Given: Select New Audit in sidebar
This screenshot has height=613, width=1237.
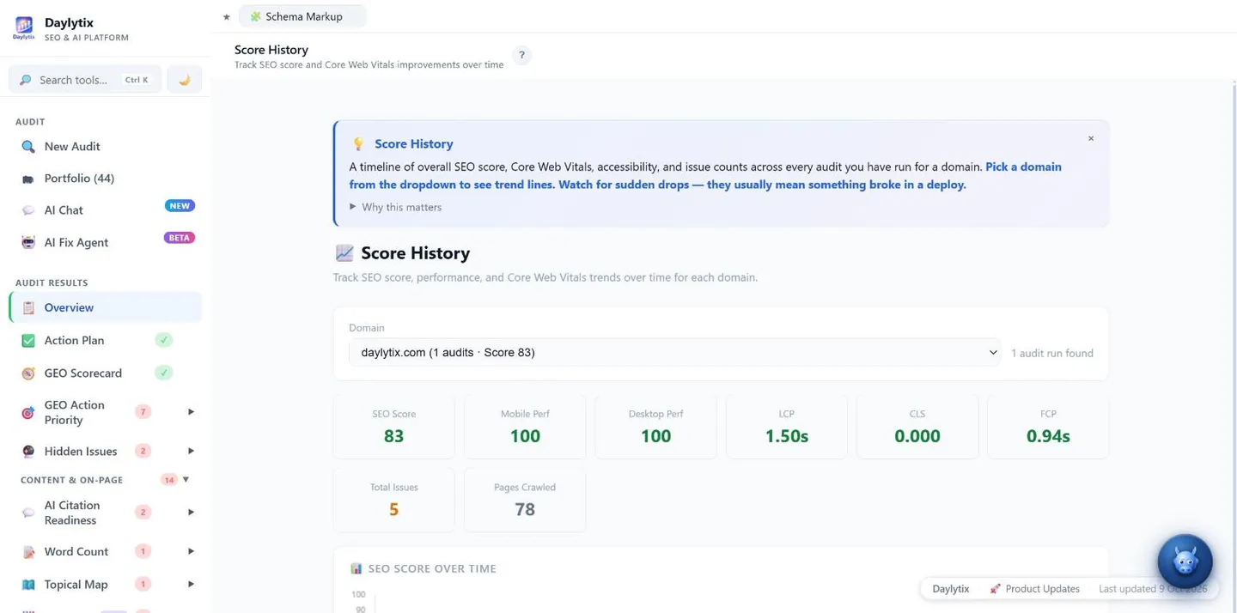Looking at the screenshot, I should (105, 147).
